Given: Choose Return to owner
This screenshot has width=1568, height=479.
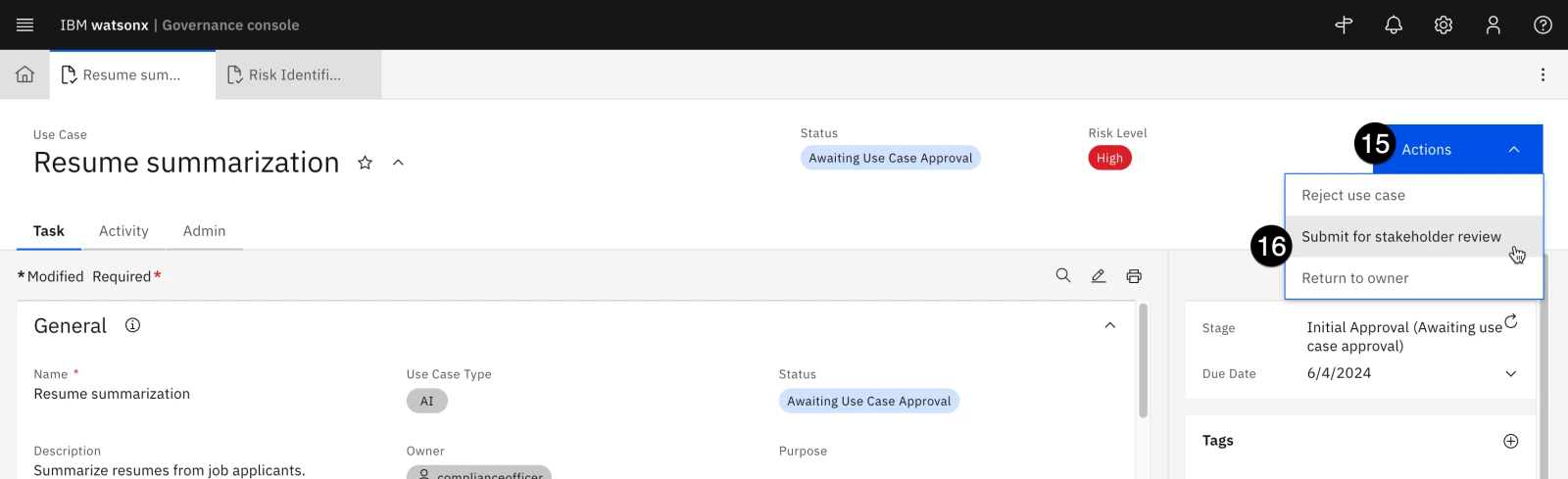Looking at the screenshot, I should pyautogui.click(x=1414, y=278).
